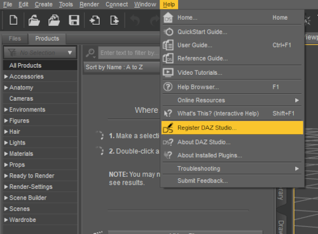
Task: Click the What's This cursor icon
Action: tap(168, 114)
